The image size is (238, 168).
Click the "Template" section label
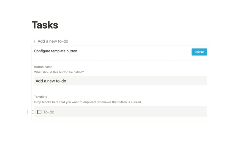pos(41,97)
